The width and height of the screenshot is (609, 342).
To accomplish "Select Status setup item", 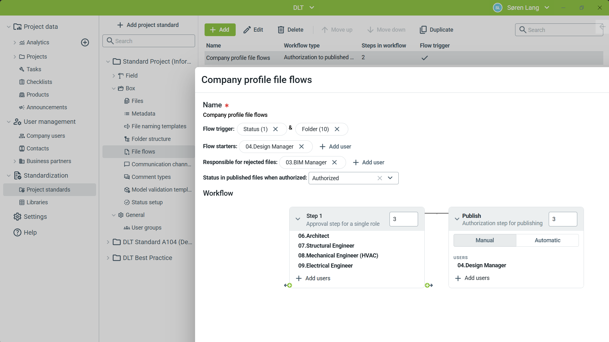I will click(147, 202).
